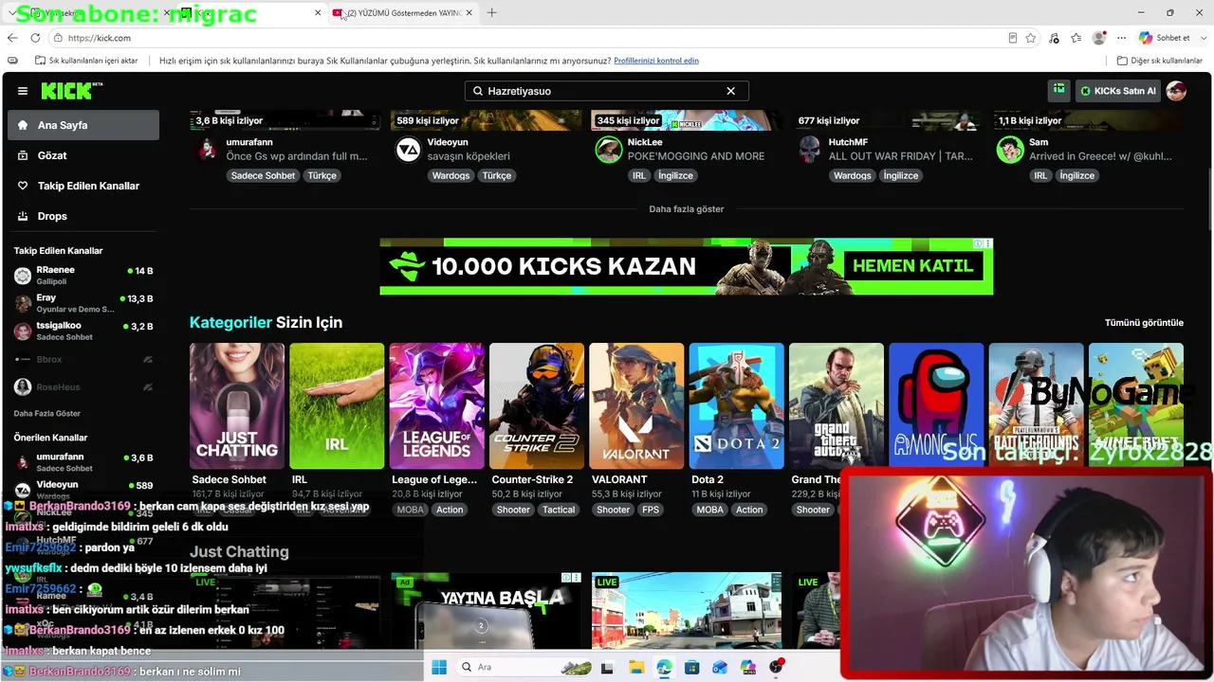Focus the Kick search field
This screenshot has width=1214, height=682.
click(607, 91)
